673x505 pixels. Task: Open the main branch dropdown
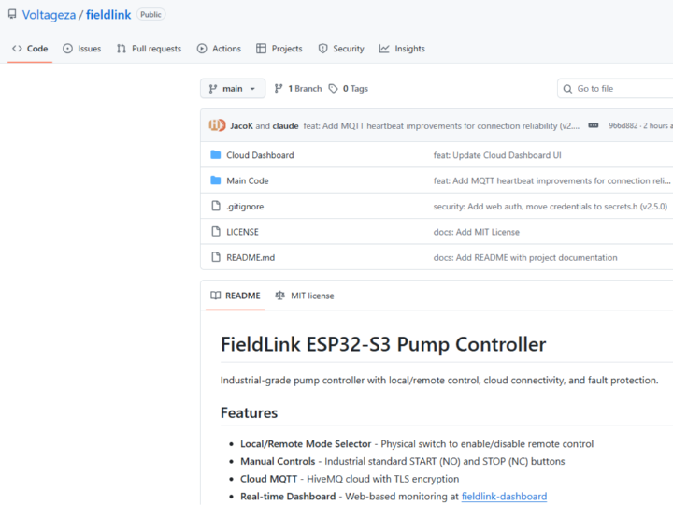point(233,89)
